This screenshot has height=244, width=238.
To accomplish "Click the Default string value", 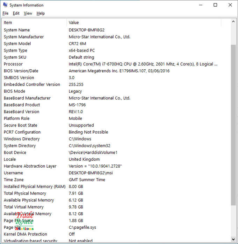I will click(81, 57).
